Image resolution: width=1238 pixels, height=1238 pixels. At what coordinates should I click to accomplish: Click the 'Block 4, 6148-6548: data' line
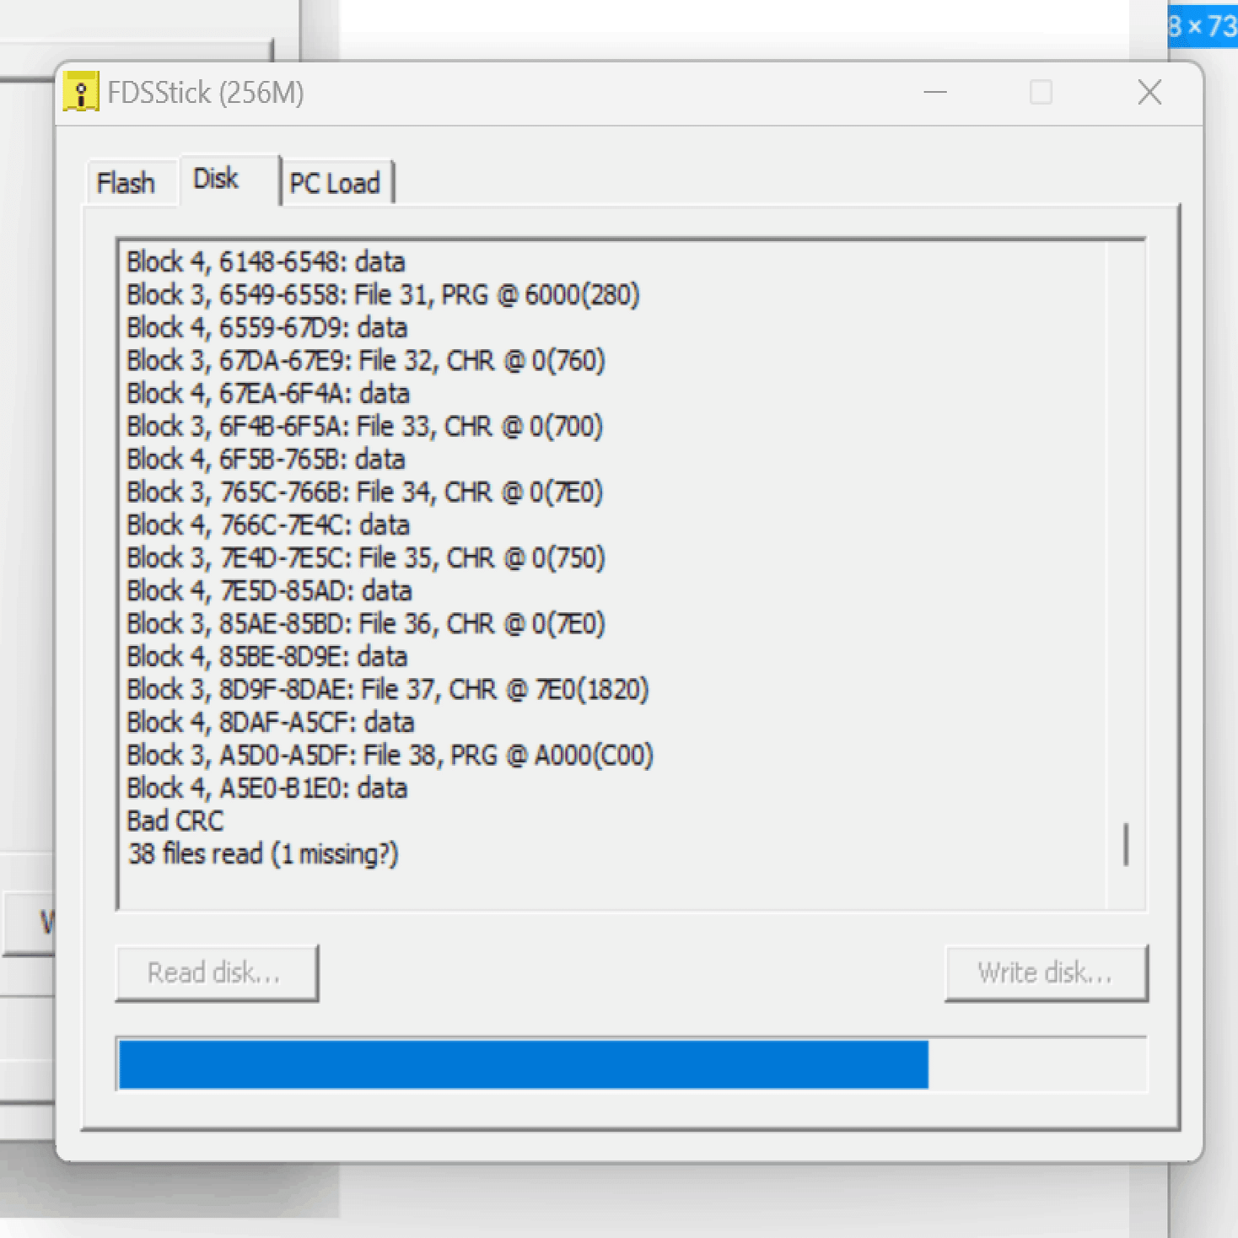pos(266,261)
